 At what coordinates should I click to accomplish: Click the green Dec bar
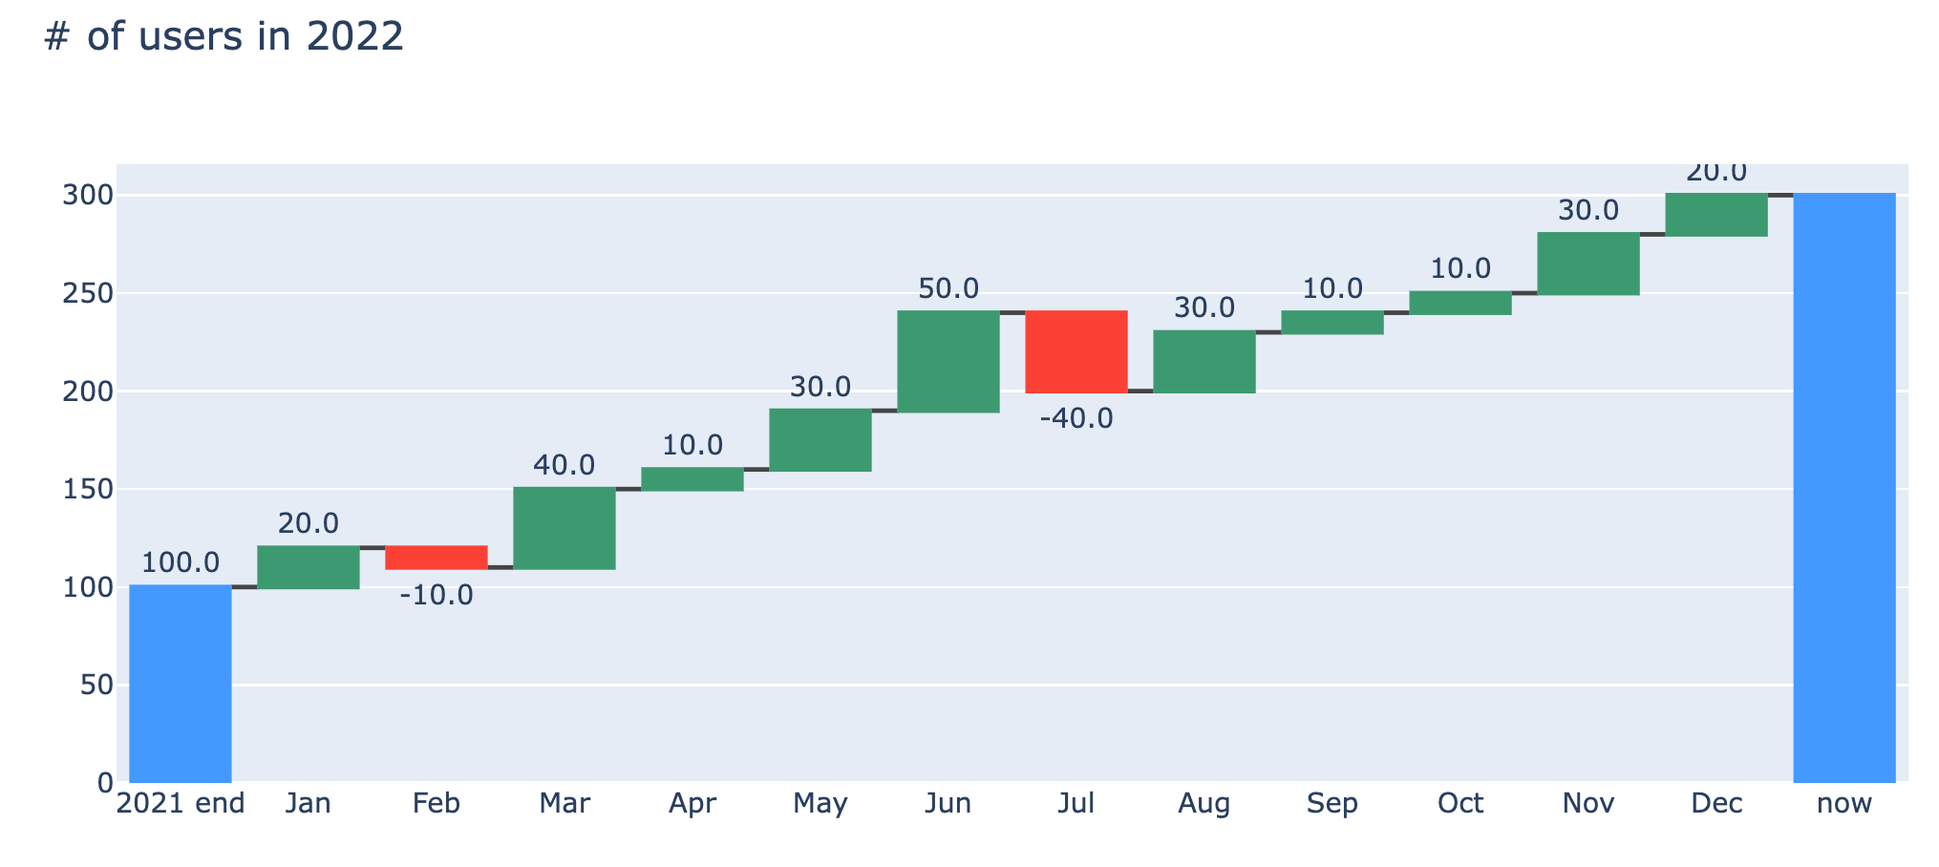[x=1716, y=215]
